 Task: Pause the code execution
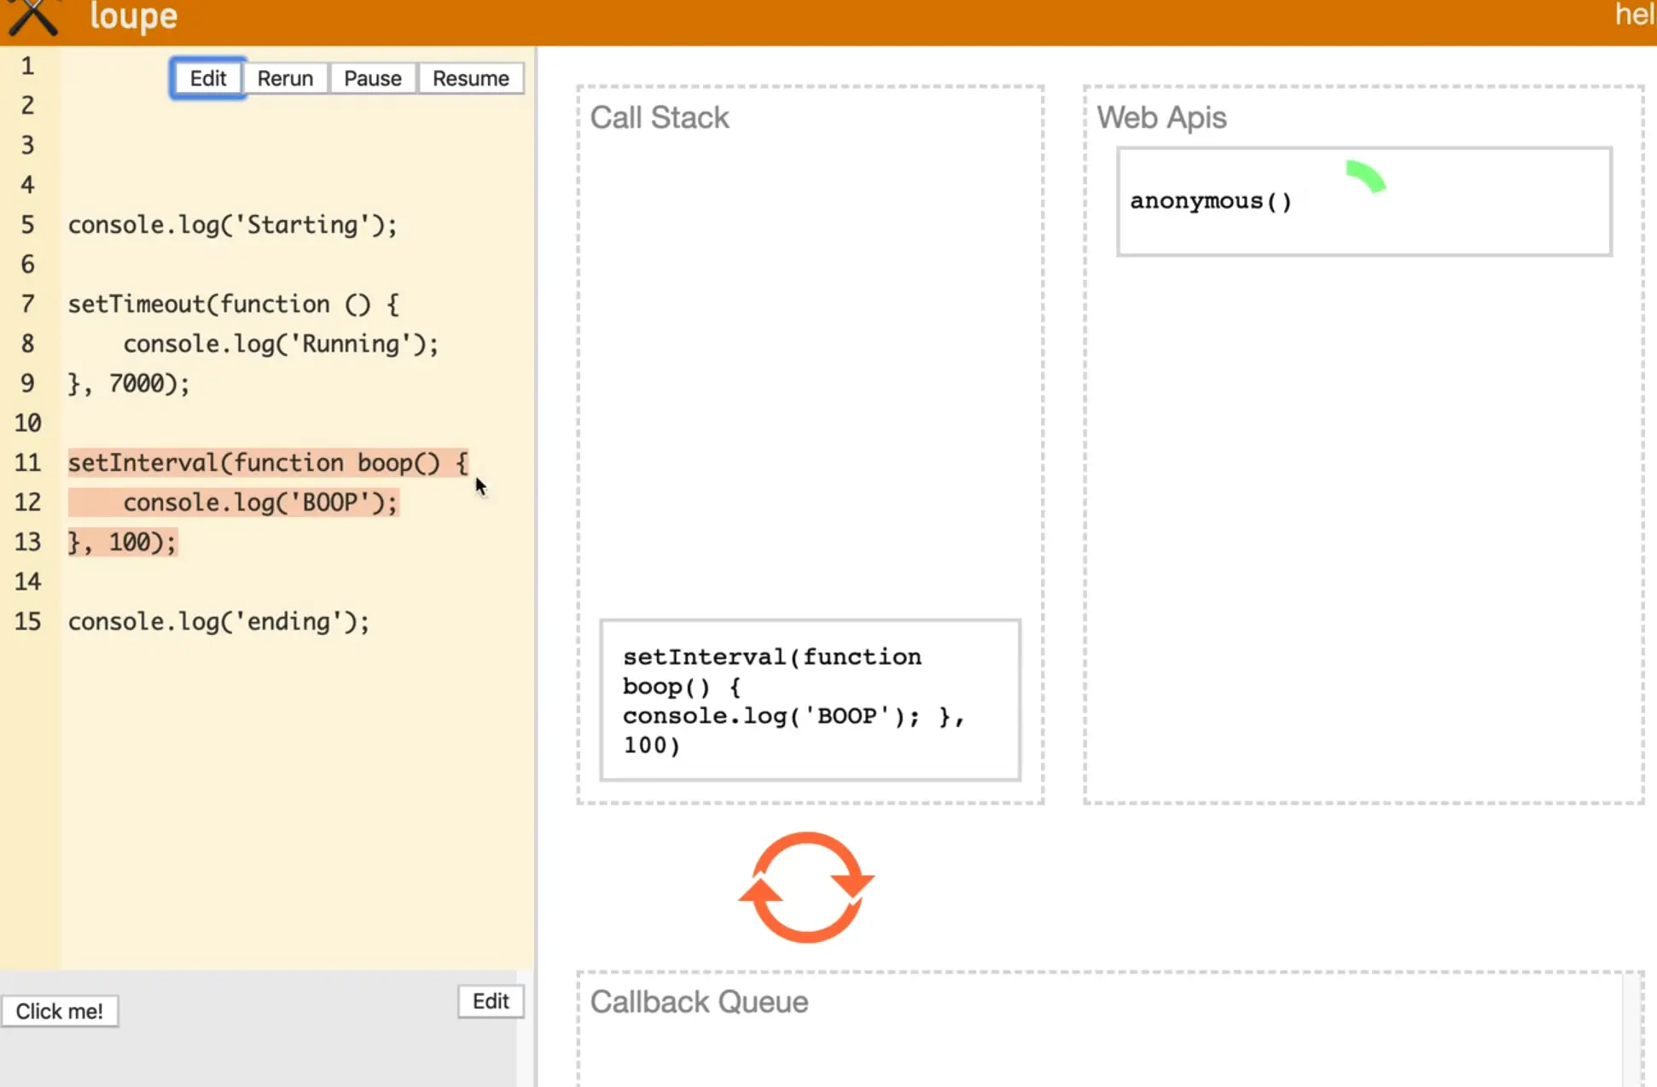(x=372, y=78)
